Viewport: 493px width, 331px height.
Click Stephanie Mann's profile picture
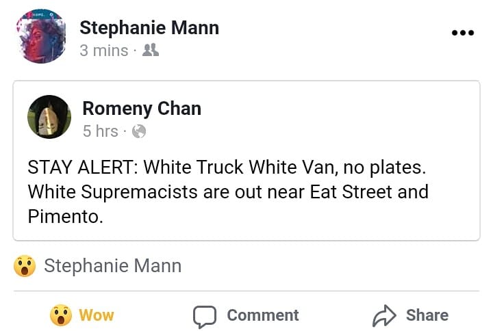tap(40, 36)
